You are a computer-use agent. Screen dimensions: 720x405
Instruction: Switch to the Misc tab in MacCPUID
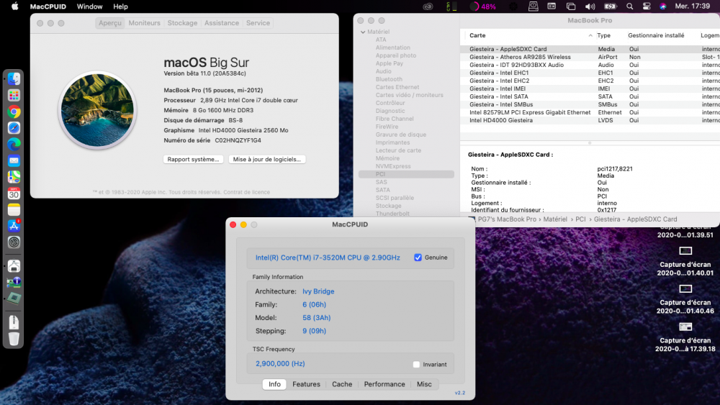(424, 384)
